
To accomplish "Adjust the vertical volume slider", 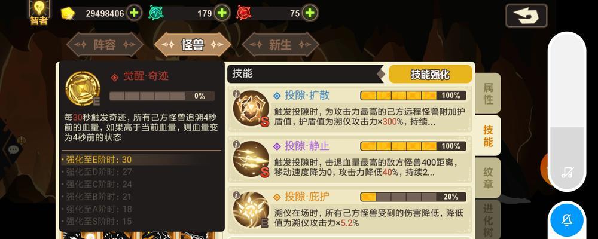I will coord(567,111).
